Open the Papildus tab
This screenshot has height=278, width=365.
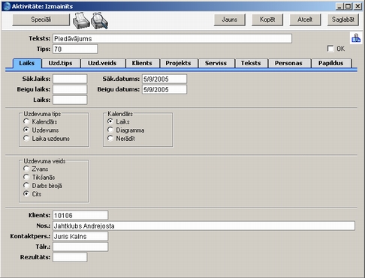coord(330,63)
